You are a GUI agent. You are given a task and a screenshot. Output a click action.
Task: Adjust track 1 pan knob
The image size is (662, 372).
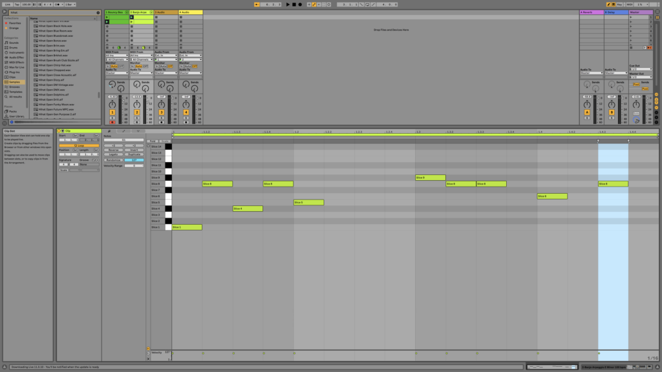coord(112,105)
